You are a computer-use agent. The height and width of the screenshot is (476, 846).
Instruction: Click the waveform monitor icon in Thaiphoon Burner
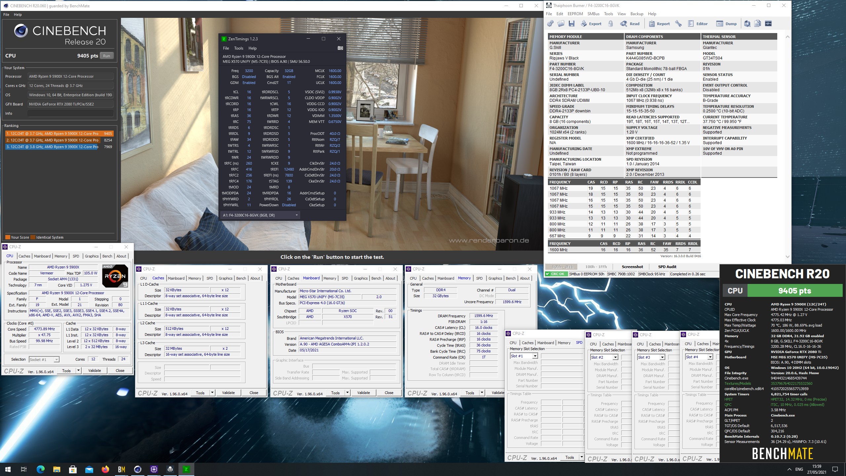[x=768, y=23]
